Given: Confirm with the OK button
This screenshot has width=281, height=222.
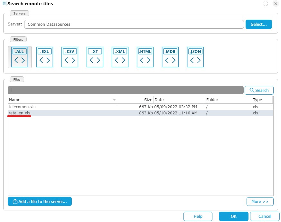Looking at the screenshot, I should (x=233, y=217).
